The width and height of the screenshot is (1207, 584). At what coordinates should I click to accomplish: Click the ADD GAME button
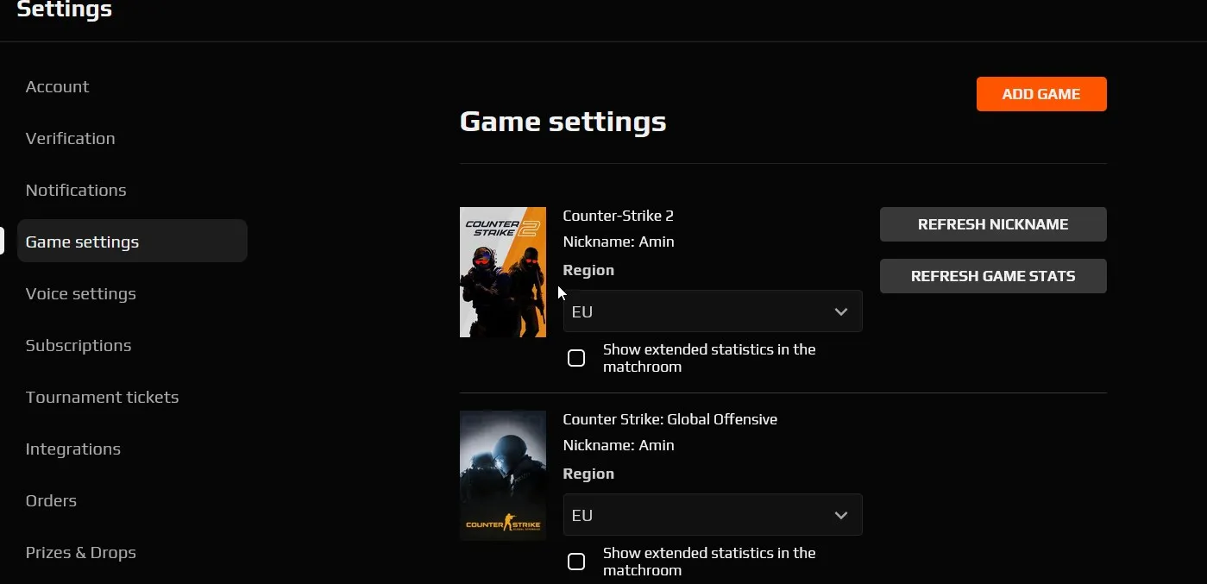1041,94
